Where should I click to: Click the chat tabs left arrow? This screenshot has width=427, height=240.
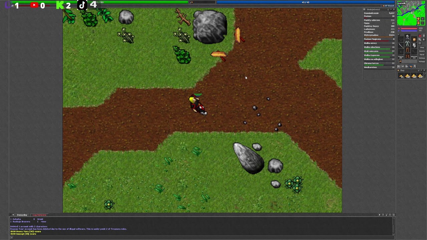point(13,215)
